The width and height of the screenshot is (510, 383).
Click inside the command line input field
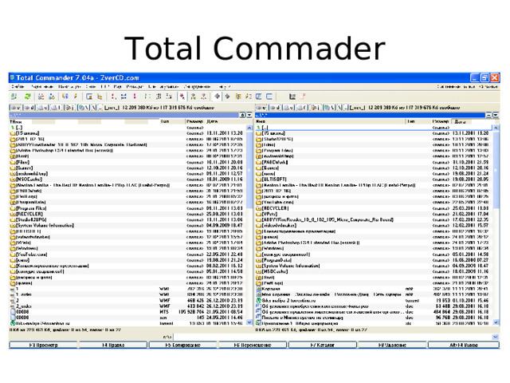[332, 337]
